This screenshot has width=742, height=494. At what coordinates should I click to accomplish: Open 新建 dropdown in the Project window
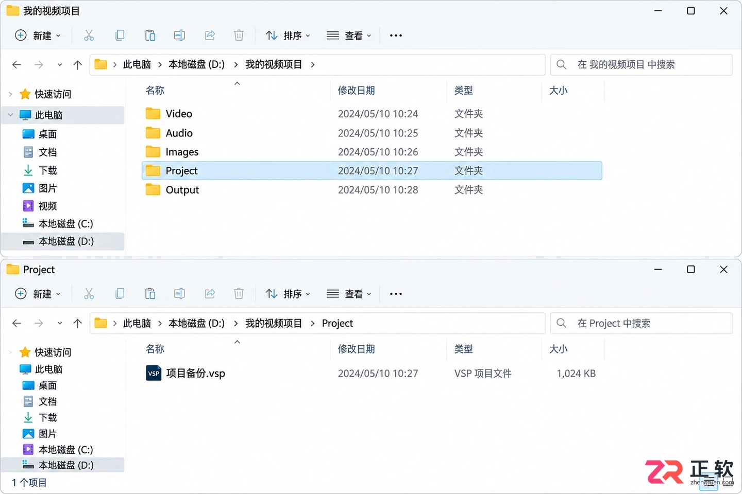pyautogui.click(x=38, y=294)
